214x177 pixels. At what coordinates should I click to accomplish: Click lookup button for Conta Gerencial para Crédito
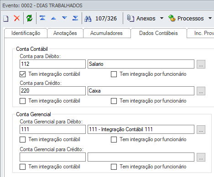pos(201,157)
